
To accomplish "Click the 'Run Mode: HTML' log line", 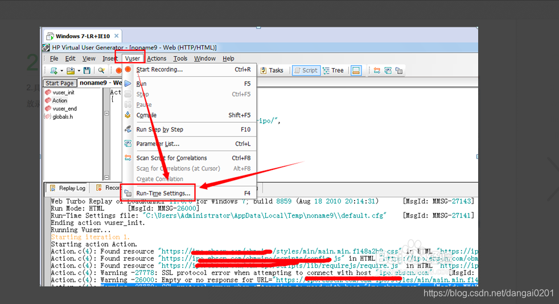I will coord(77,209).
